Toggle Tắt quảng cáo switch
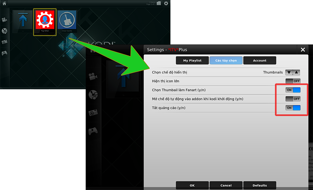The width and height of the screenshot is (313, 190). [x=293, y=108]
